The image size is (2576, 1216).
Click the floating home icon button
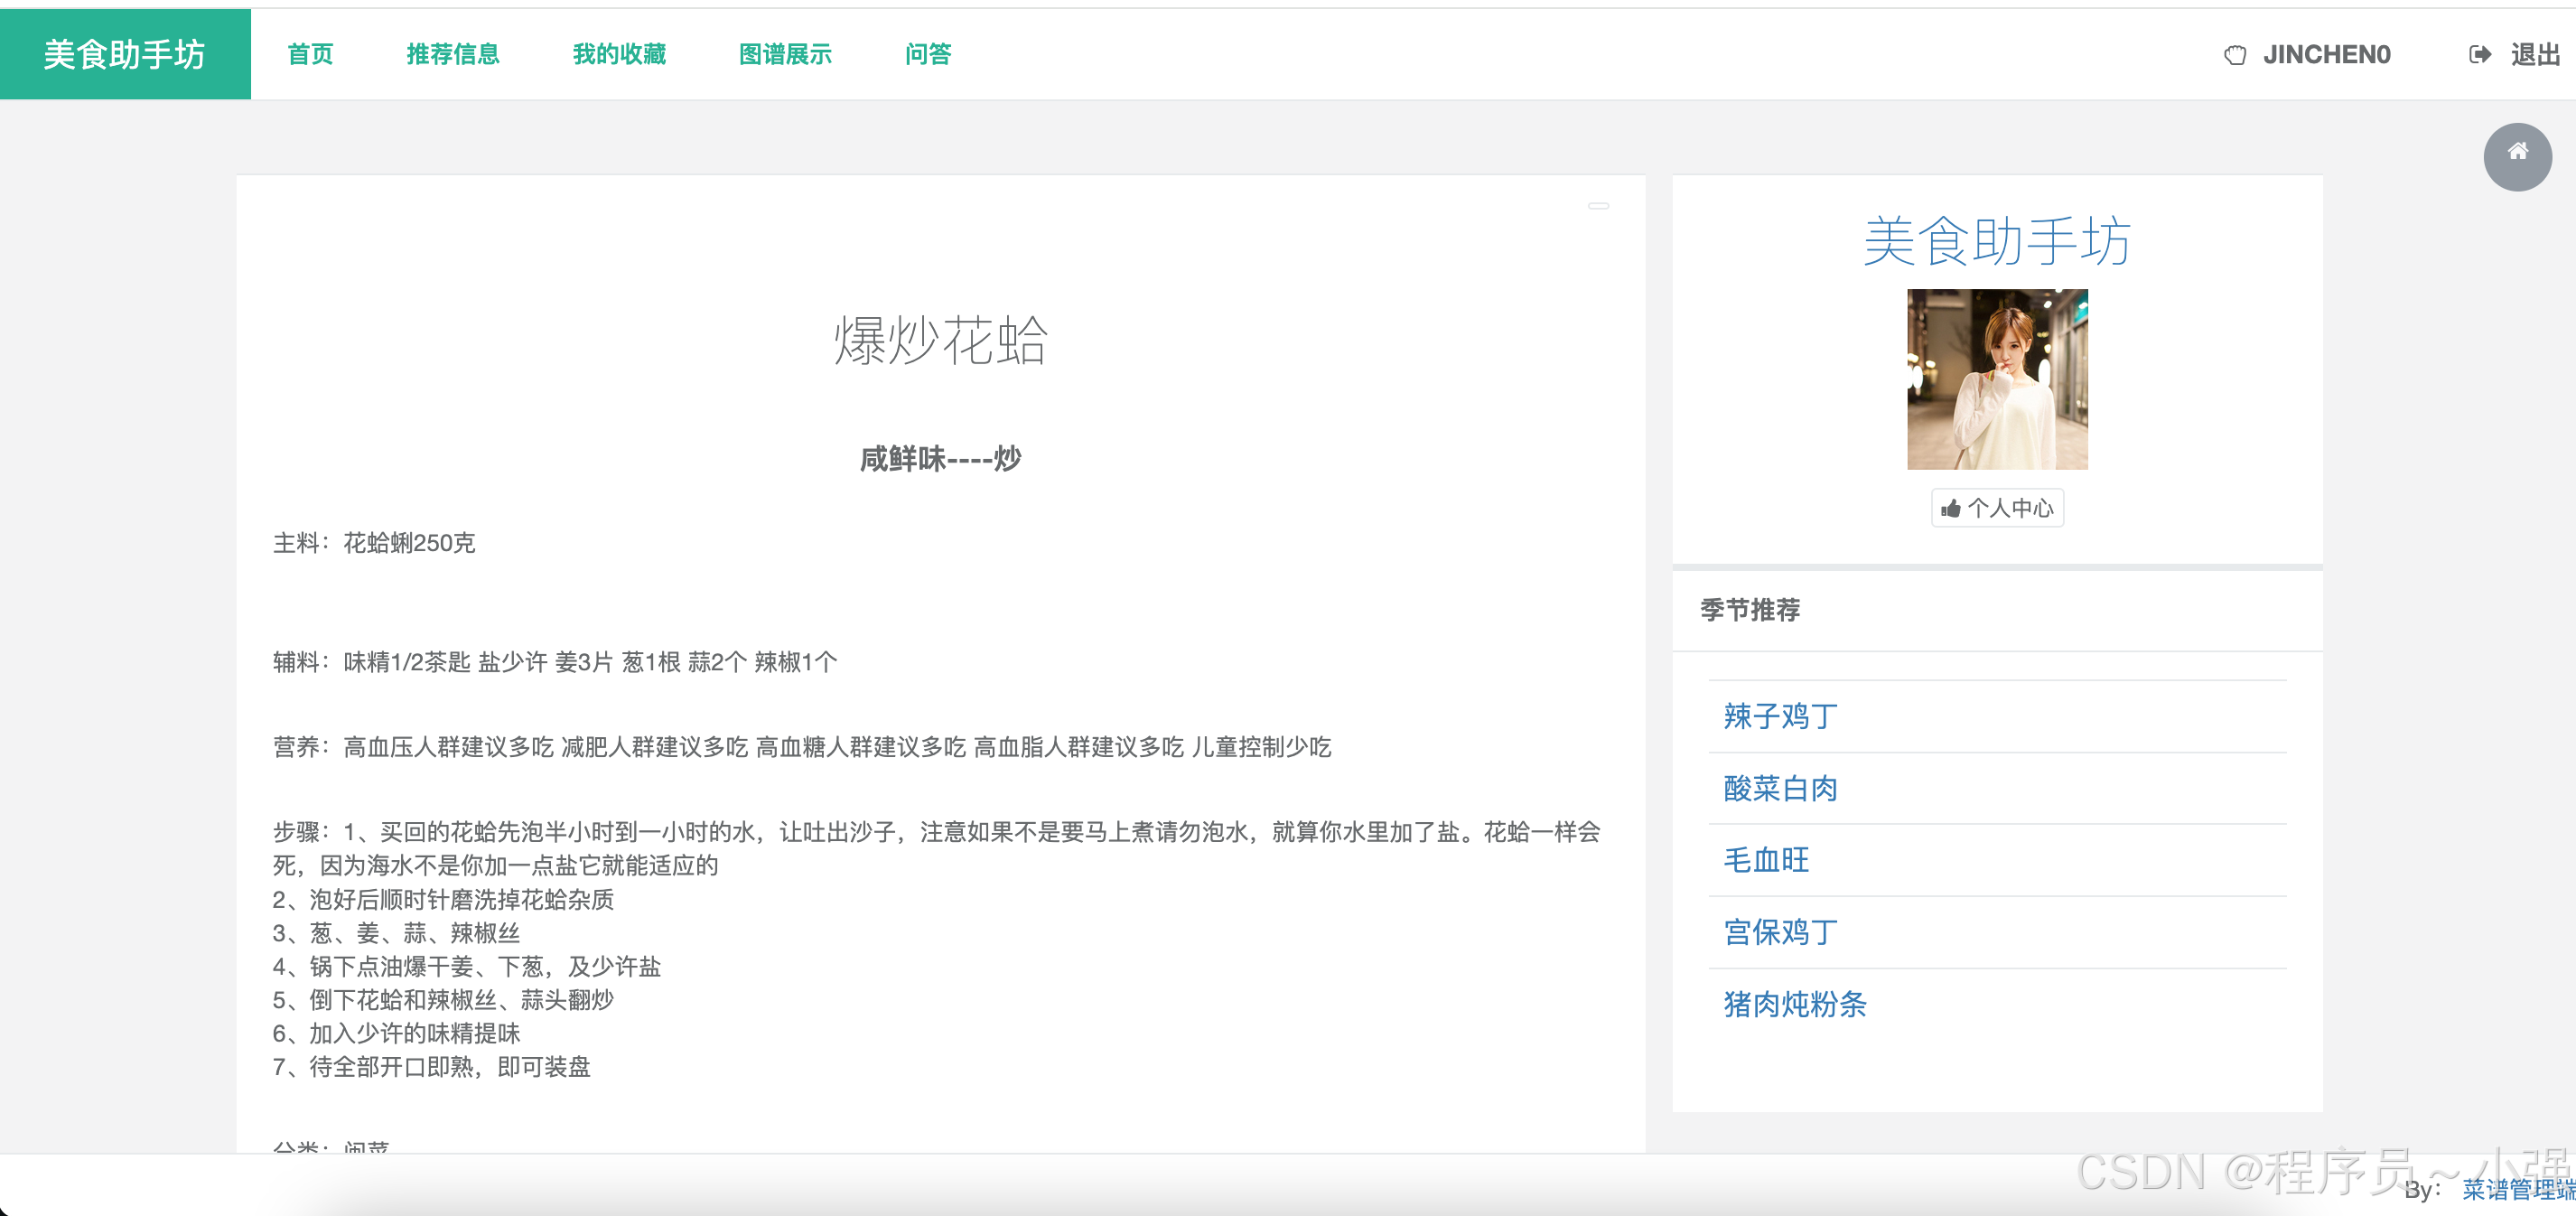point(2517,155)
